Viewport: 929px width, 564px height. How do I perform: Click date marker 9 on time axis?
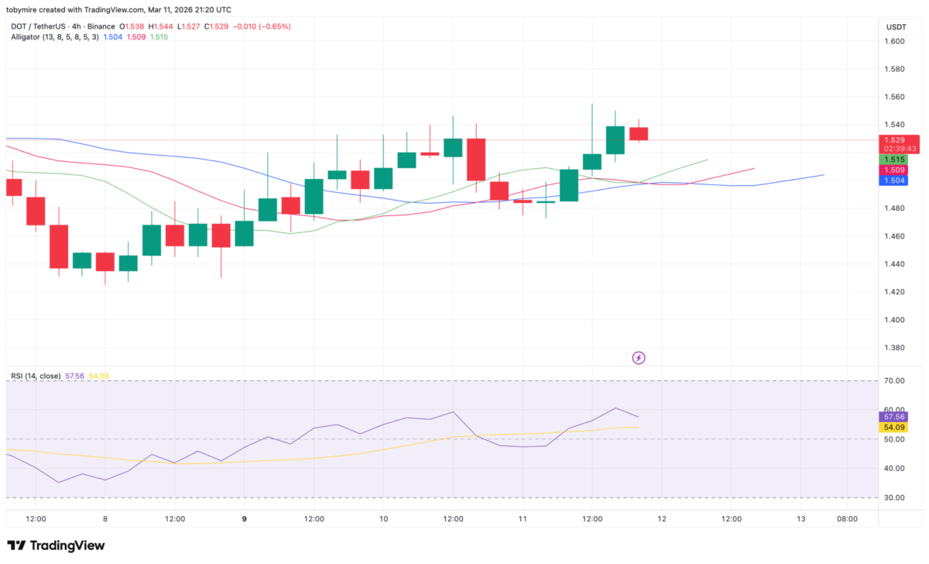[245, 519]
